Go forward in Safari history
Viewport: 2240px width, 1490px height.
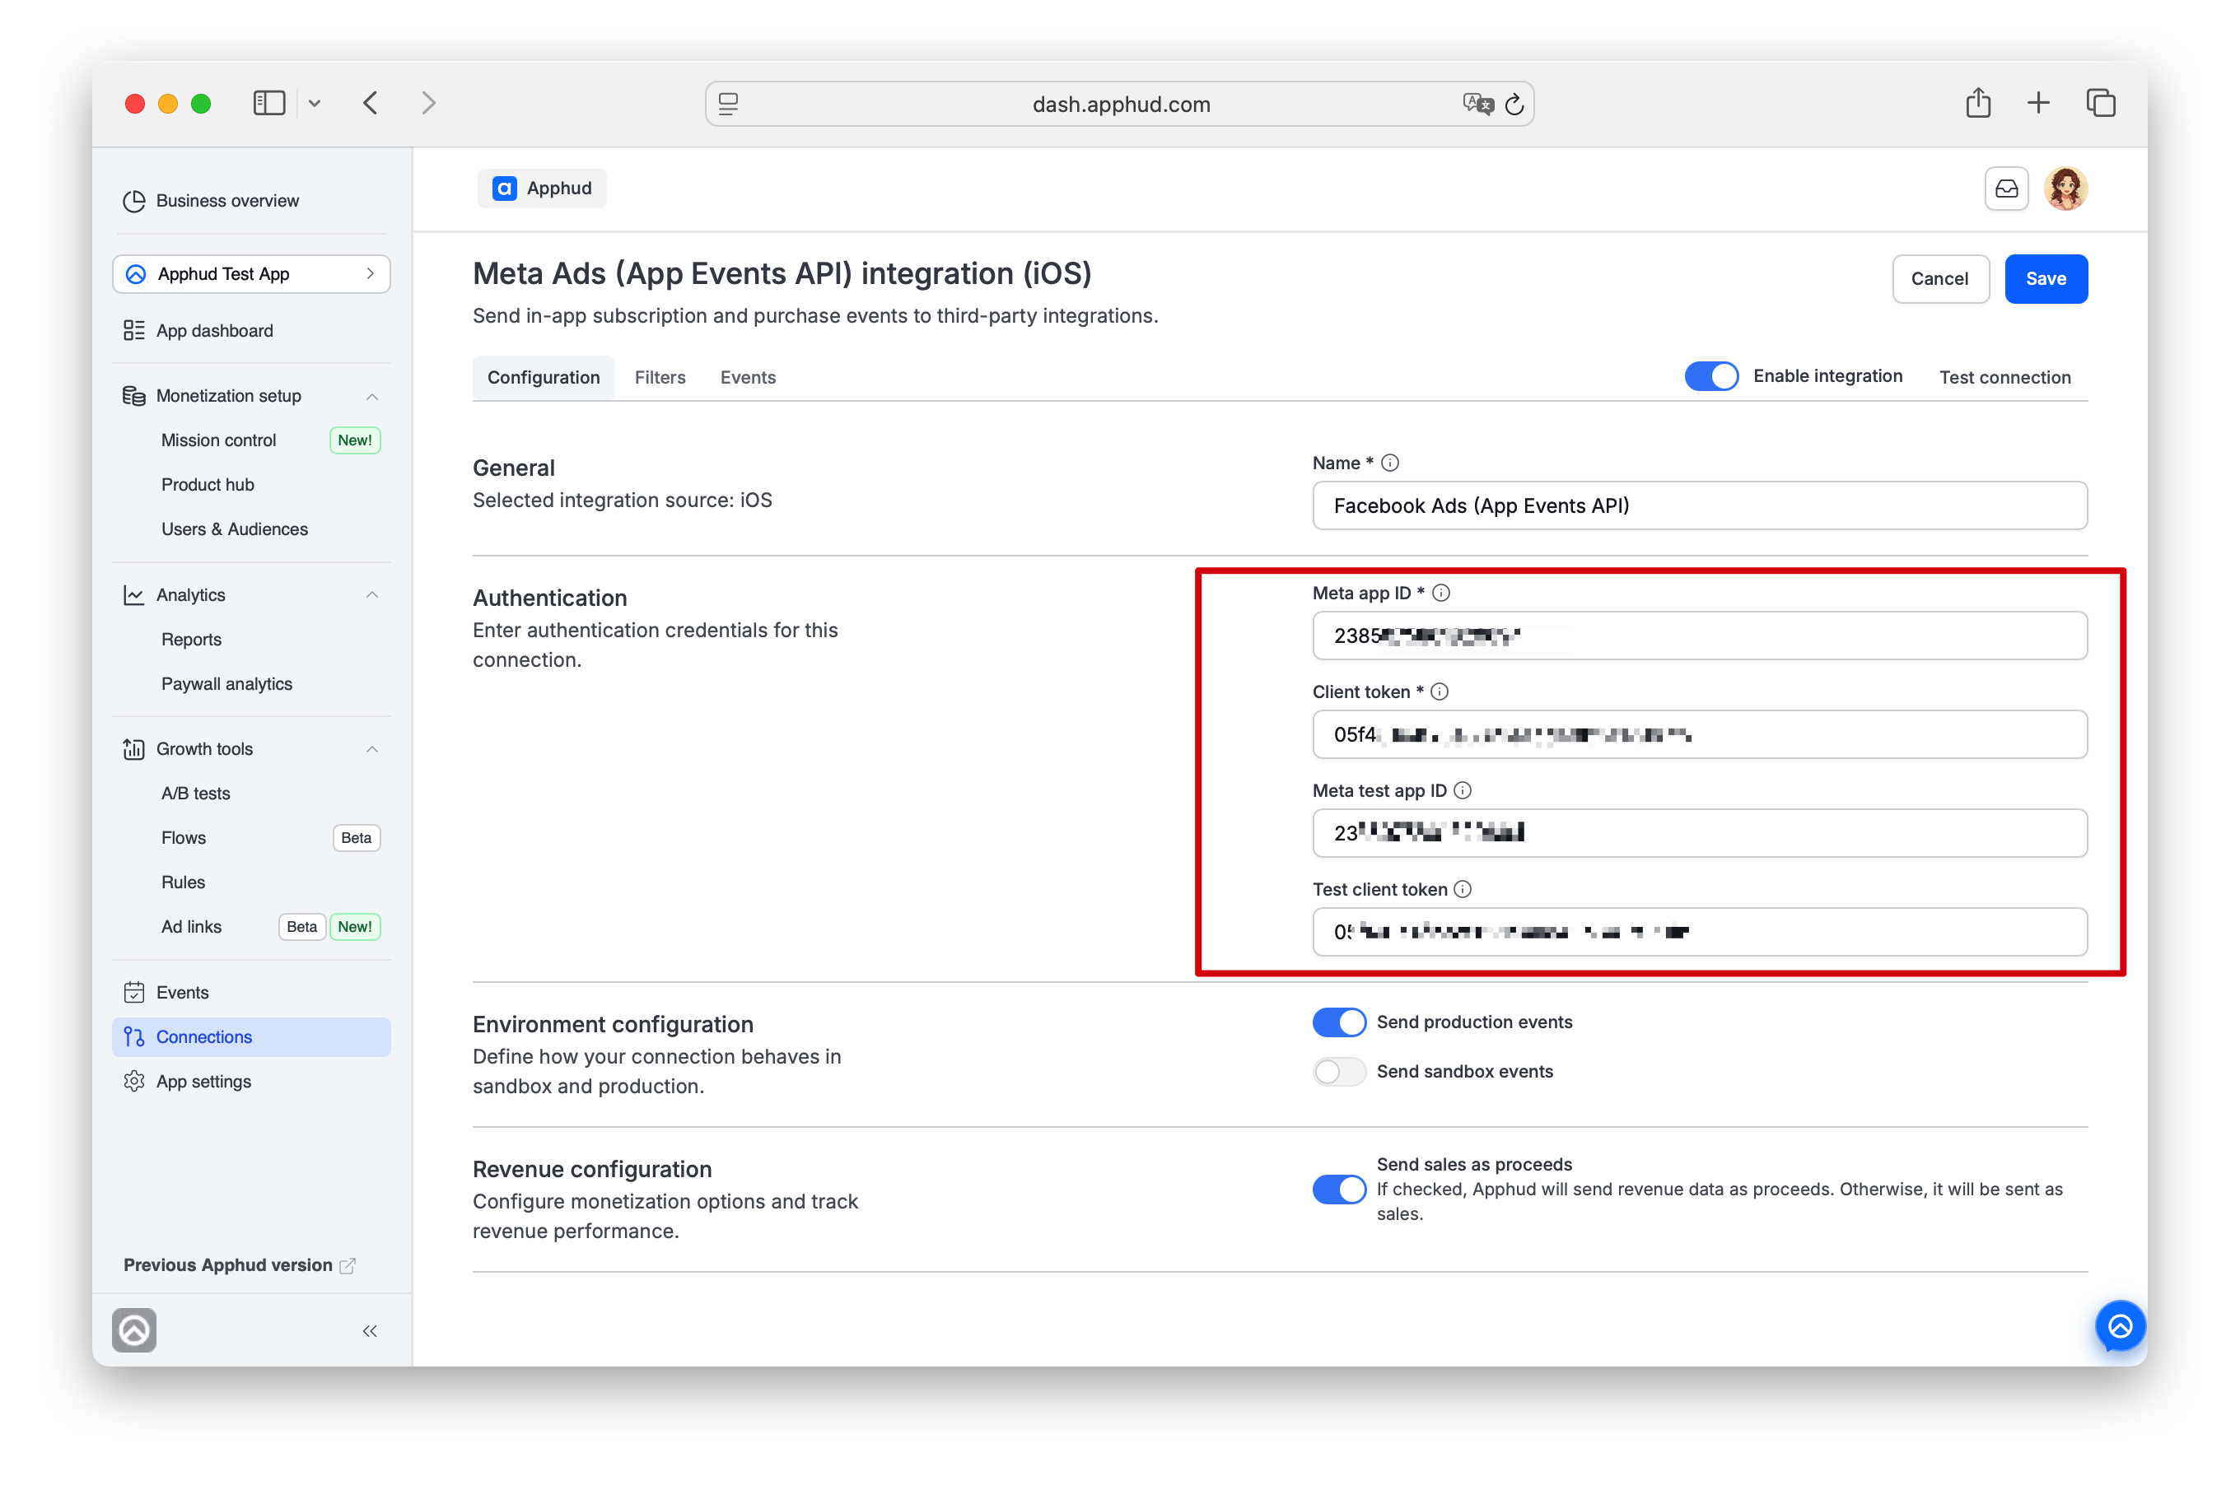(428, 103)
